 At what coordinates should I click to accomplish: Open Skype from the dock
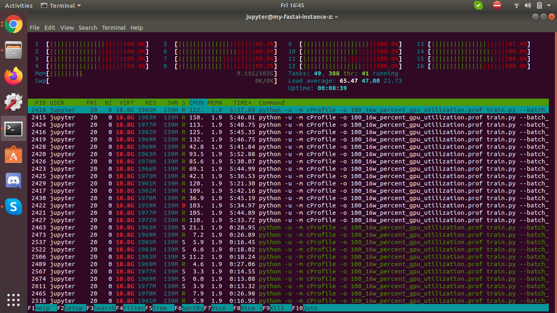coord(13,207)
